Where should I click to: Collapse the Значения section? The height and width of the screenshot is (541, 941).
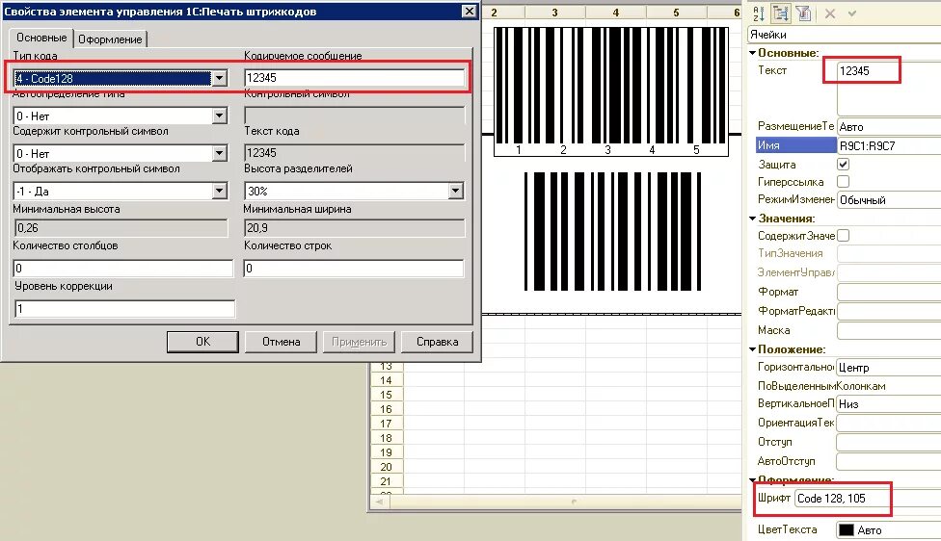pyautogui.click(x=753, y=219)
